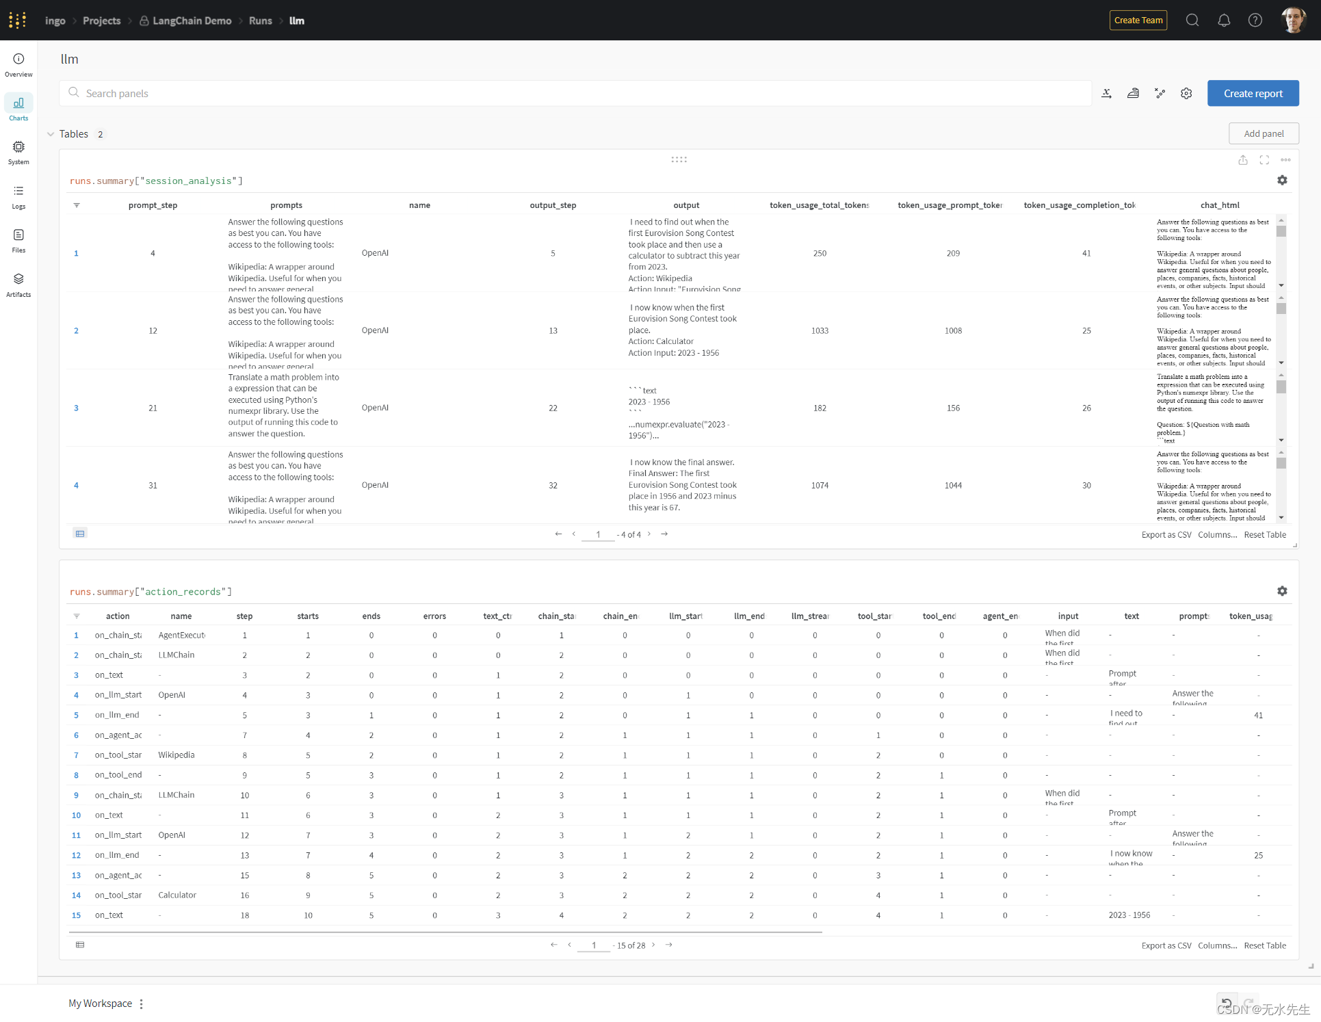The width and height of the screenshot is (1321, 1022).
Task: Click the Create report button
Action: pos(1253,93)
